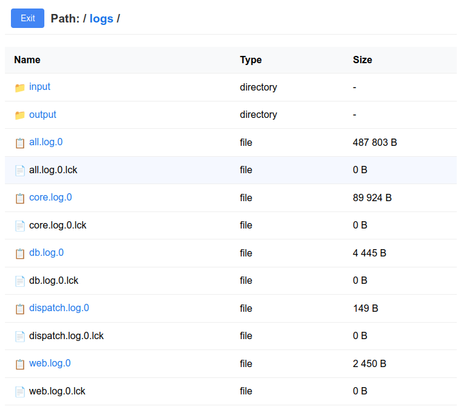Click the document icon beside all.log.0.lck
Screen dimensions: 458x409
(20, 170)
